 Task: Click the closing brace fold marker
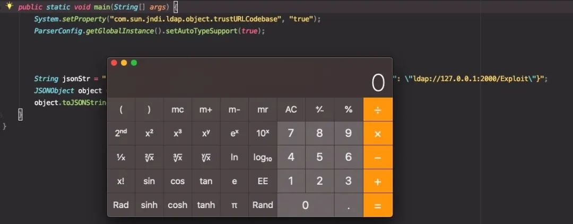click(x=2, y=114)
